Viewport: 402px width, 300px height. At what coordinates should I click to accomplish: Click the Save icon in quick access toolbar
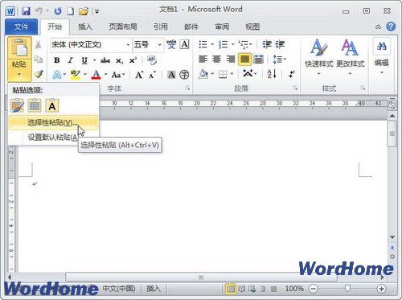click(x=26, y=11)
